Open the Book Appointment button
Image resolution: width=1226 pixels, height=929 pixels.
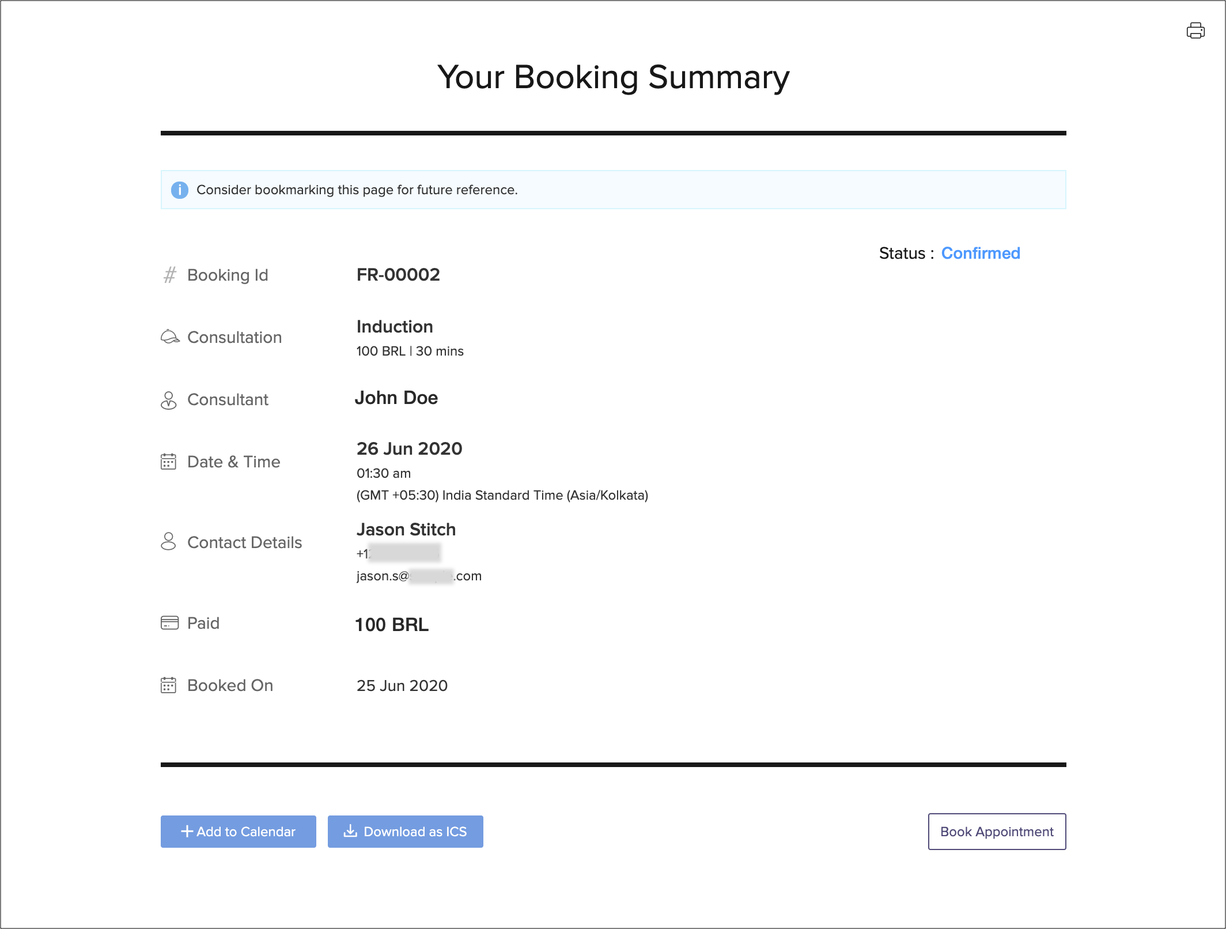(996, 831)
